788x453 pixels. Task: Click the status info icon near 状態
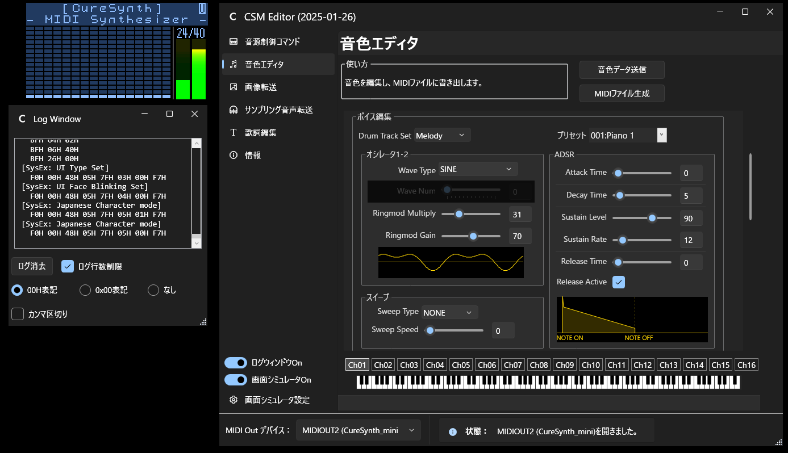point(453,431)
